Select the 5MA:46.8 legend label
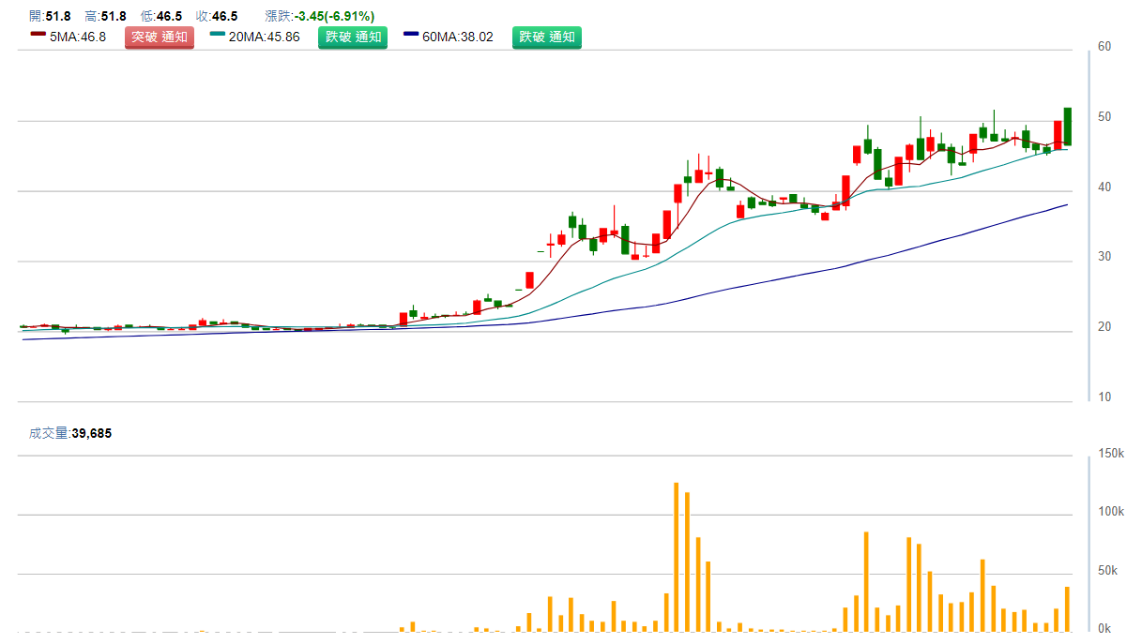The width and height of the screenshot is (1142, 644). coord(79,37)
